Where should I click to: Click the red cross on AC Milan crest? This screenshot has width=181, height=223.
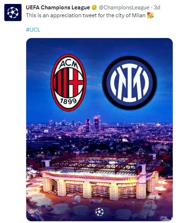tap(76, 83)
